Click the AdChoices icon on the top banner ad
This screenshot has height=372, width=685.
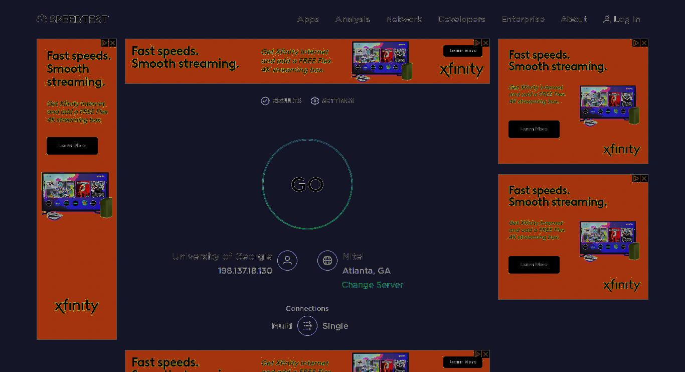(x=477, y=43)
